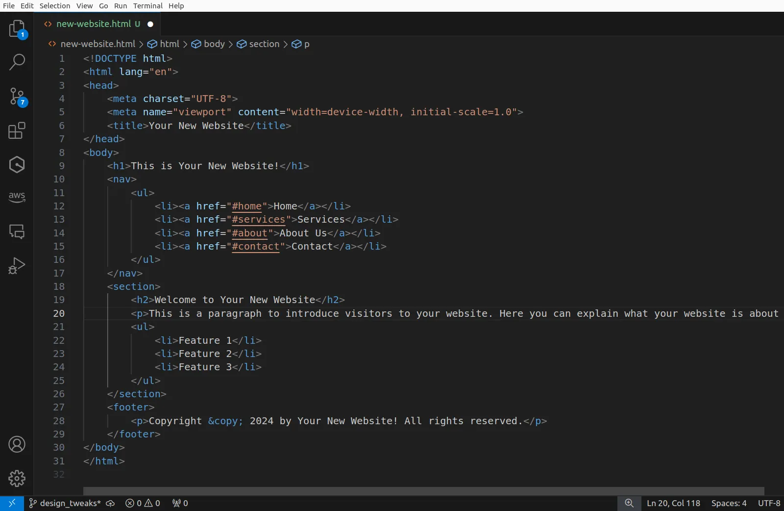Image resolution: width=784 pixels, height=511 pixels.
Task: Open the Extensions view
Action: tap(17, 130)
